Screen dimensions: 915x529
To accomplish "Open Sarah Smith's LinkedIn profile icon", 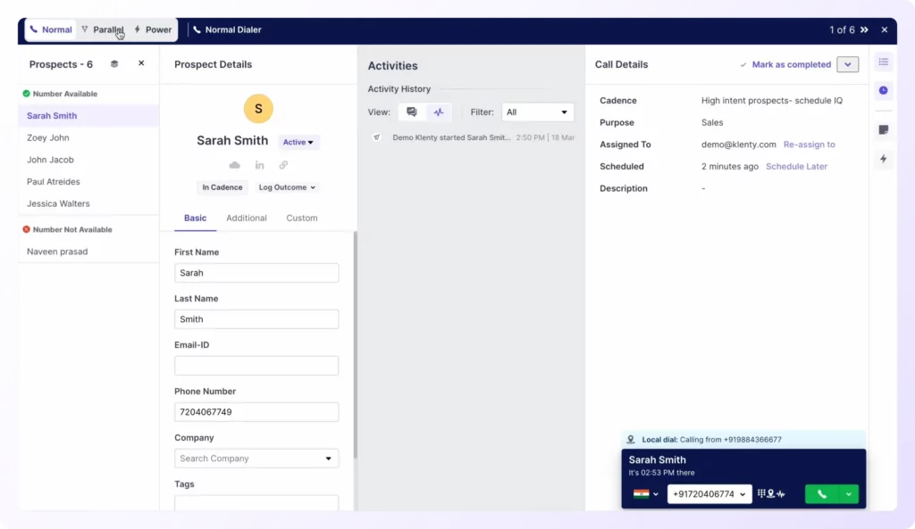I will [x=258, y=165].
